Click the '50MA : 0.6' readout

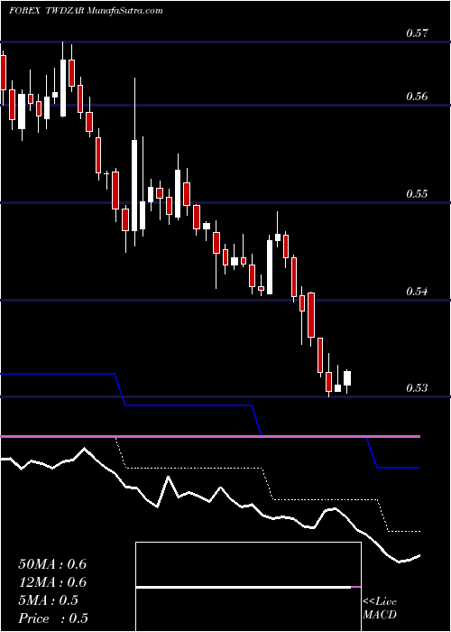coord(52,564)
